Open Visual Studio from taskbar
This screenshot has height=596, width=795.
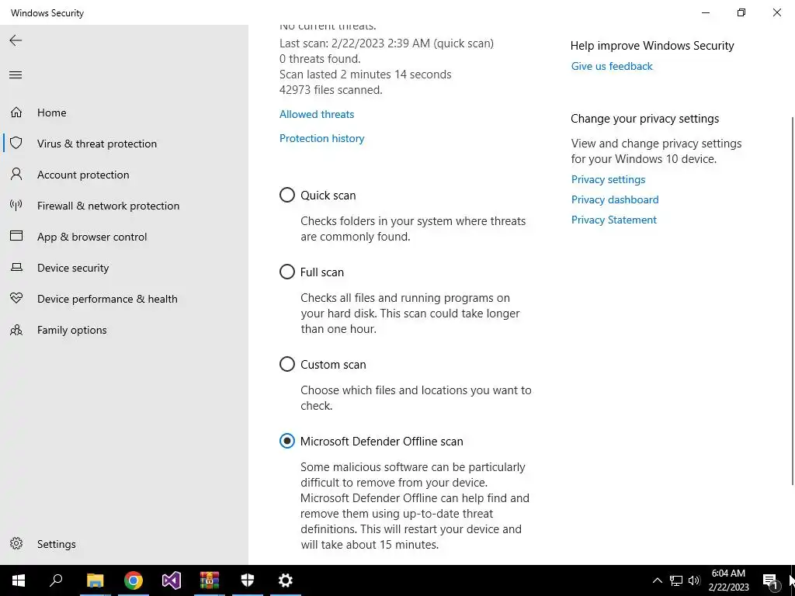click(172, 580)
